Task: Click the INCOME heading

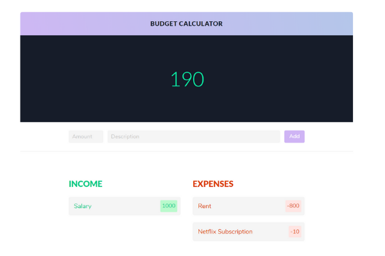Action: (85, 184)
